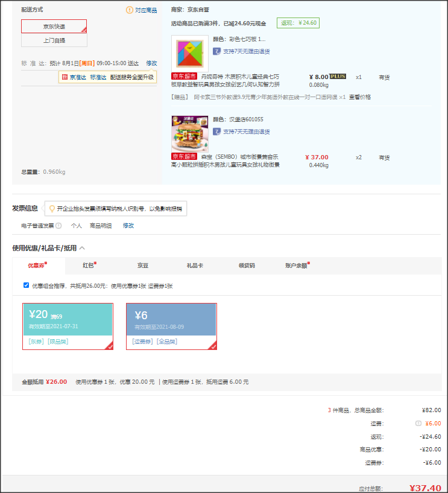Click 京东超市 badge on 七巧板 item
Image resolution: width=448 pixels, height=493 pixels.
click(x=184, y=76)
